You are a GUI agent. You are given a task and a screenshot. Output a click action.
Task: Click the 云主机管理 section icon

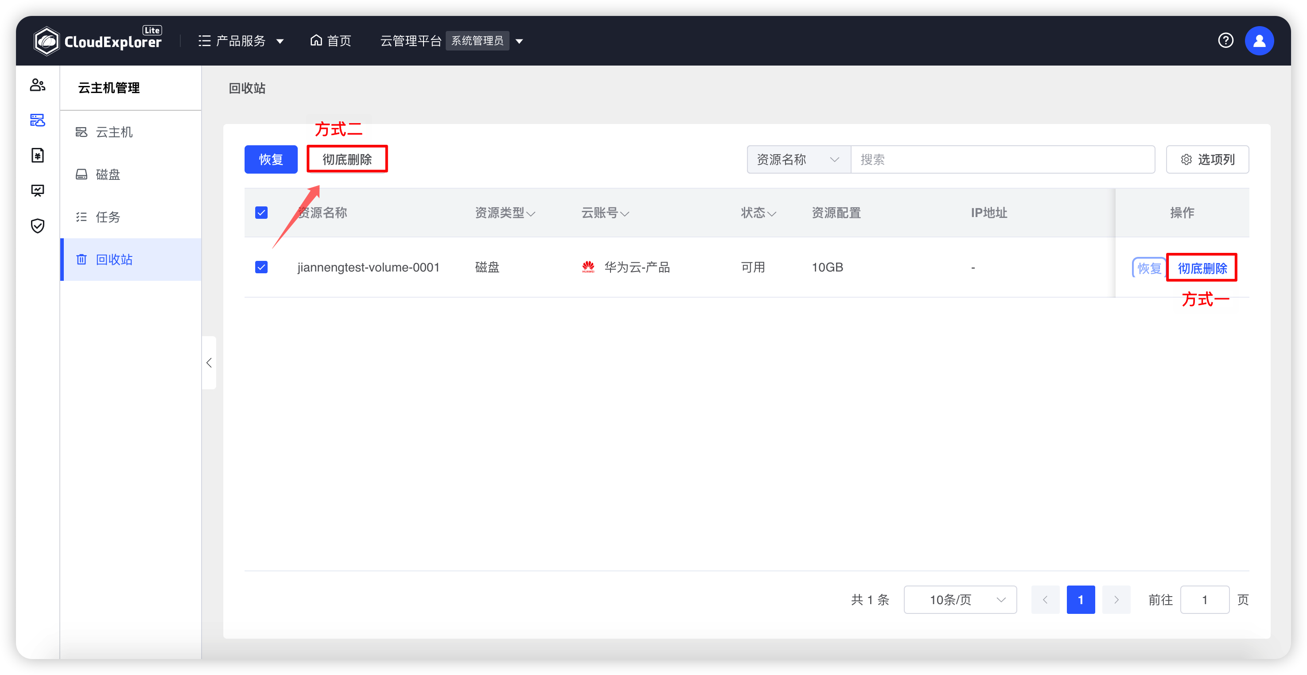[37, 120]
